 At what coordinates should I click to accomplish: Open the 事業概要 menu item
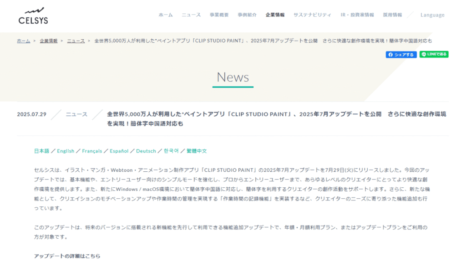[x=219, y=15]
